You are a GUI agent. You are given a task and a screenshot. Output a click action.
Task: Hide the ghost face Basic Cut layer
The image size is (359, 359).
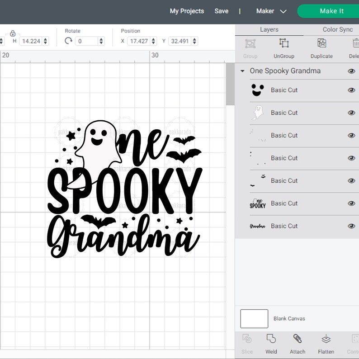pos(351,90)
